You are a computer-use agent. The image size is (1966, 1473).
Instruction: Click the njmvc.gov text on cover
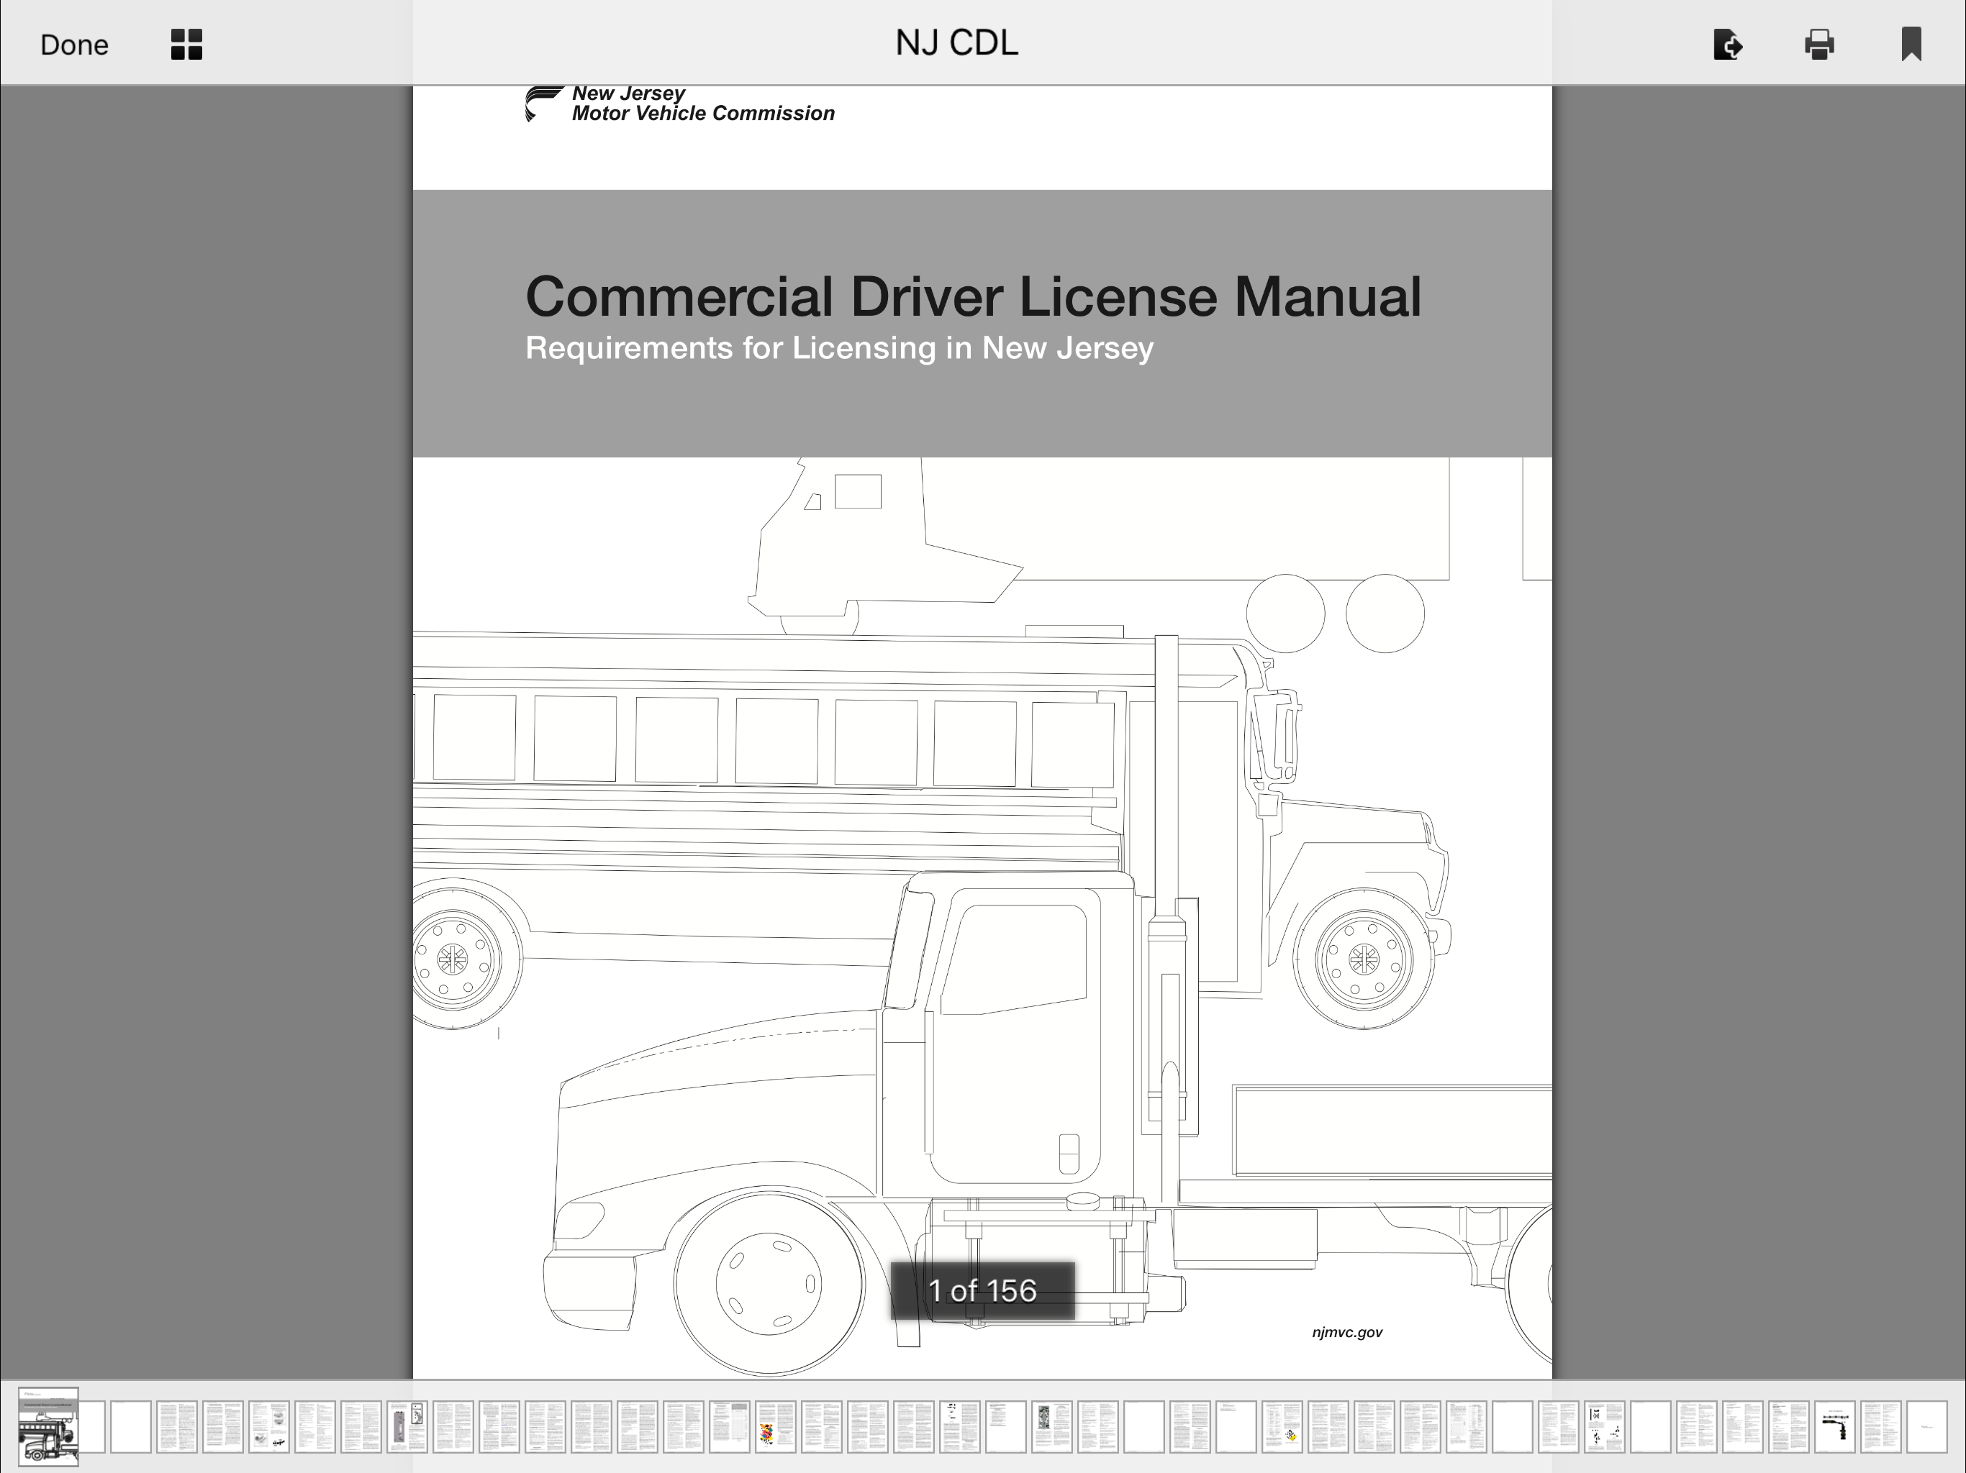(1346, 1332)
